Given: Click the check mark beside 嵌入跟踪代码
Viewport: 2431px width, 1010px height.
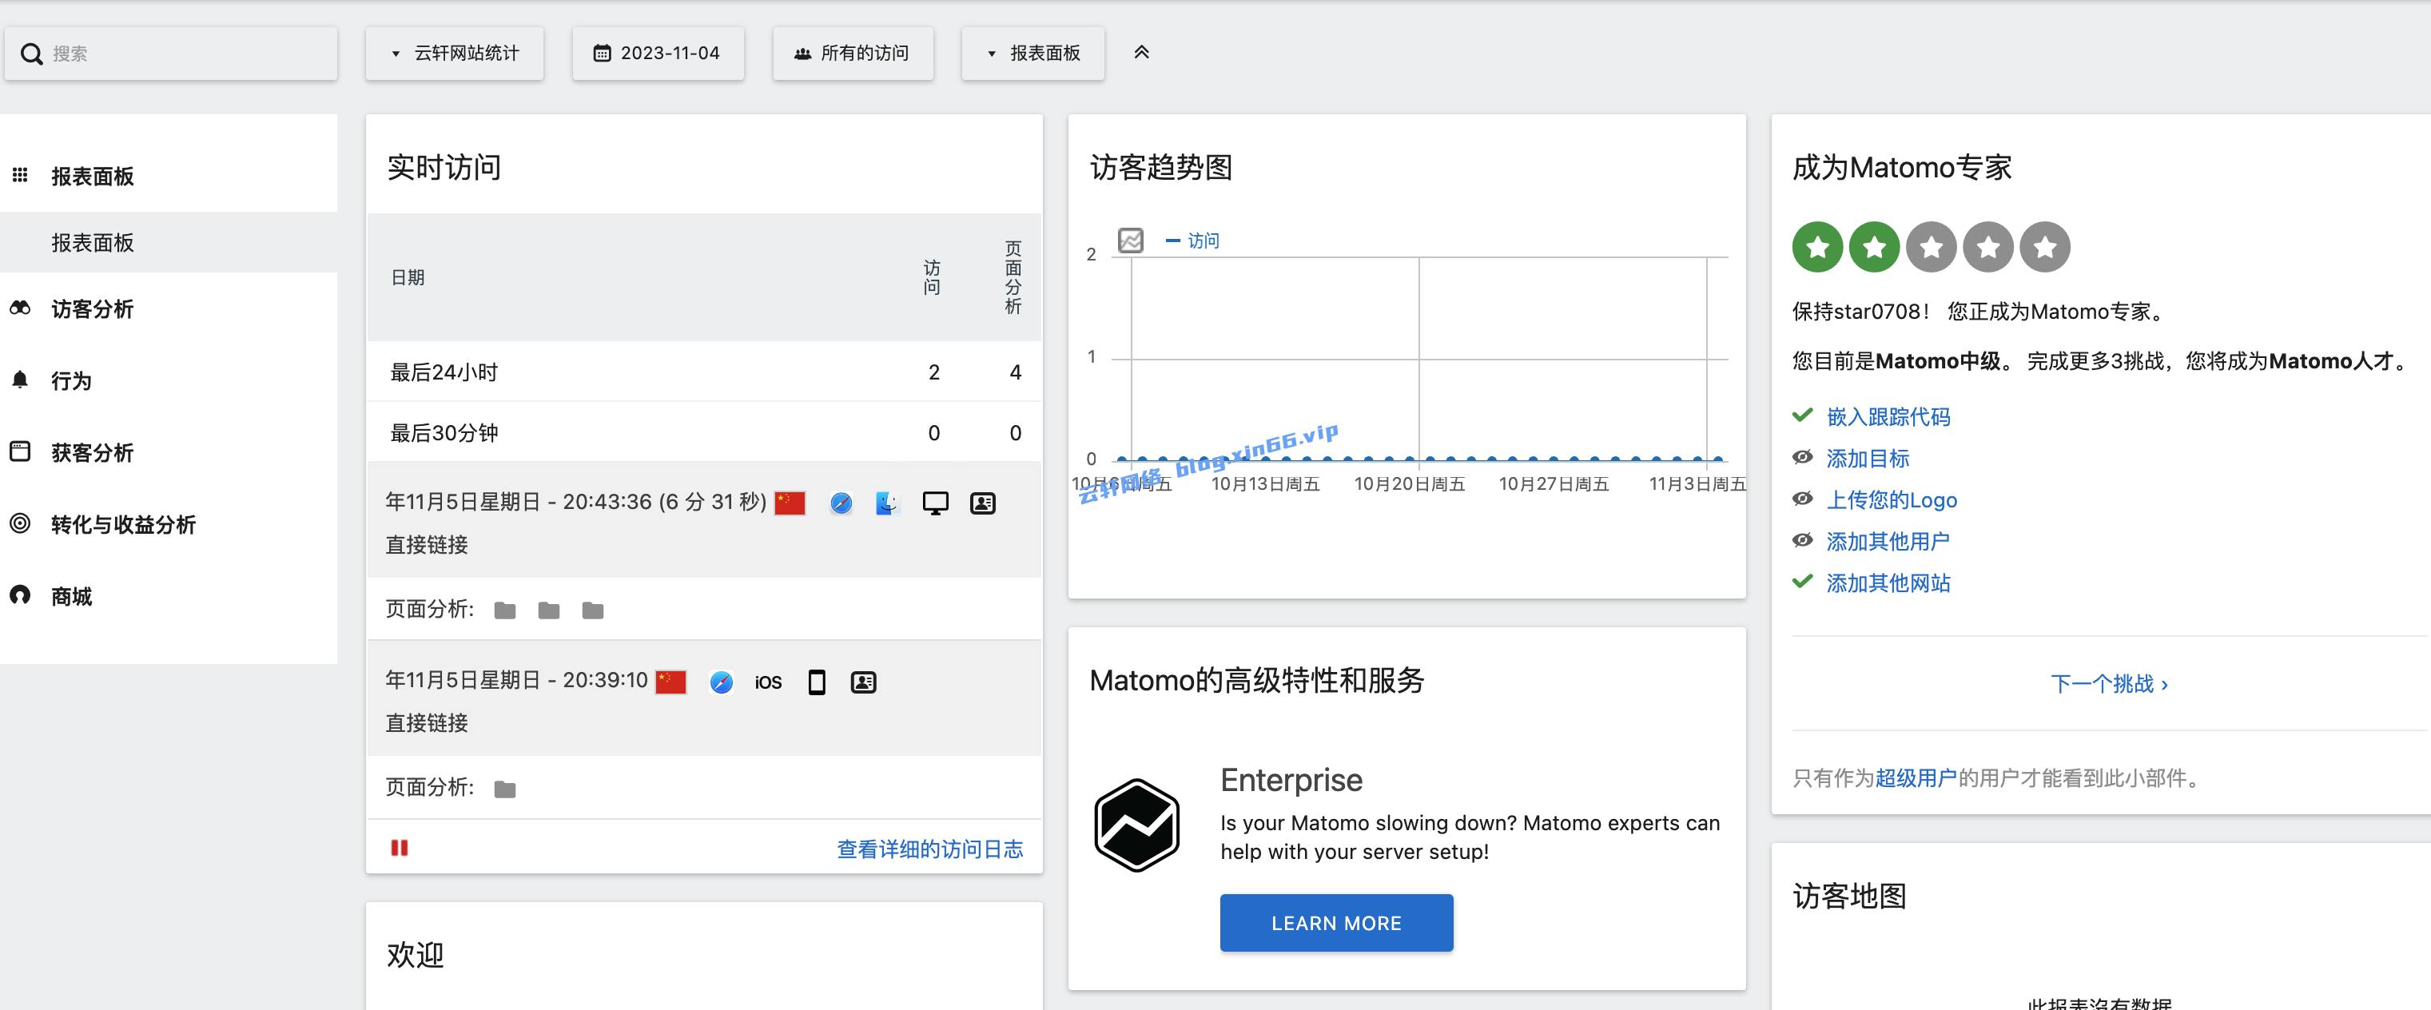Looking at the screenshot, I should (x=1803, y=416).
